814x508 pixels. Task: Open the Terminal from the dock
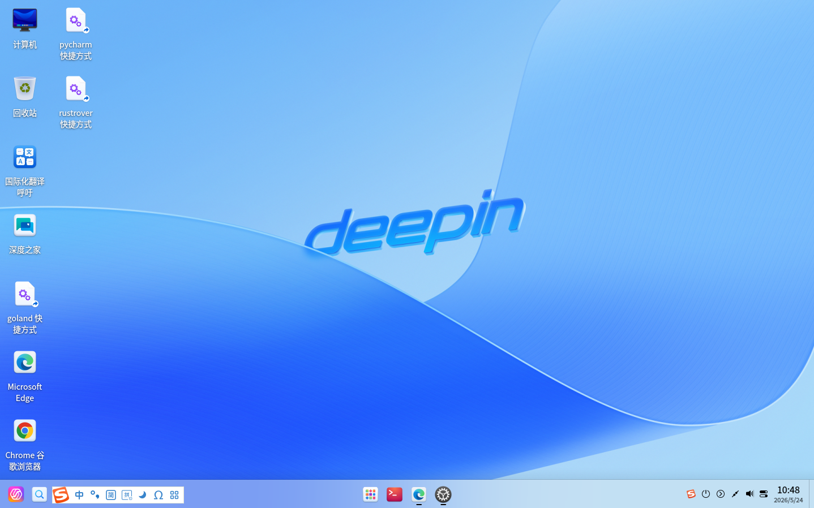click(395, 494)
